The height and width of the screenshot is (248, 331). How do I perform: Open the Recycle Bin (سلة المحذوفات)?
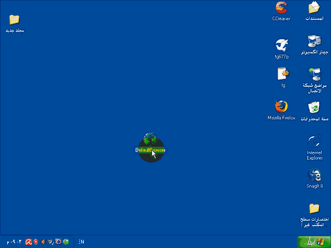(314, 107)
